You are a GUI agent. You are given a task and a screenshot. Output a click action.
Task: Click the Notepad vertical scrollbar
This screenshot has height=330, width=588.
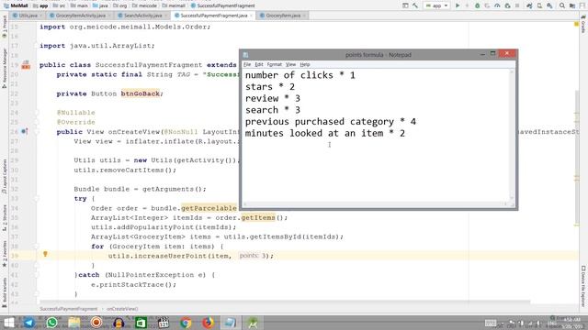pyautogui.click(x=512, y=135)
